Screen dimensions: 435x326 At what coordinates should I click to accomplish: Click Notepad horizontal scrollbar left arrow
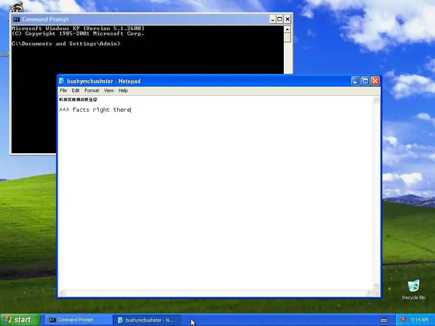[x=62, y=293]
